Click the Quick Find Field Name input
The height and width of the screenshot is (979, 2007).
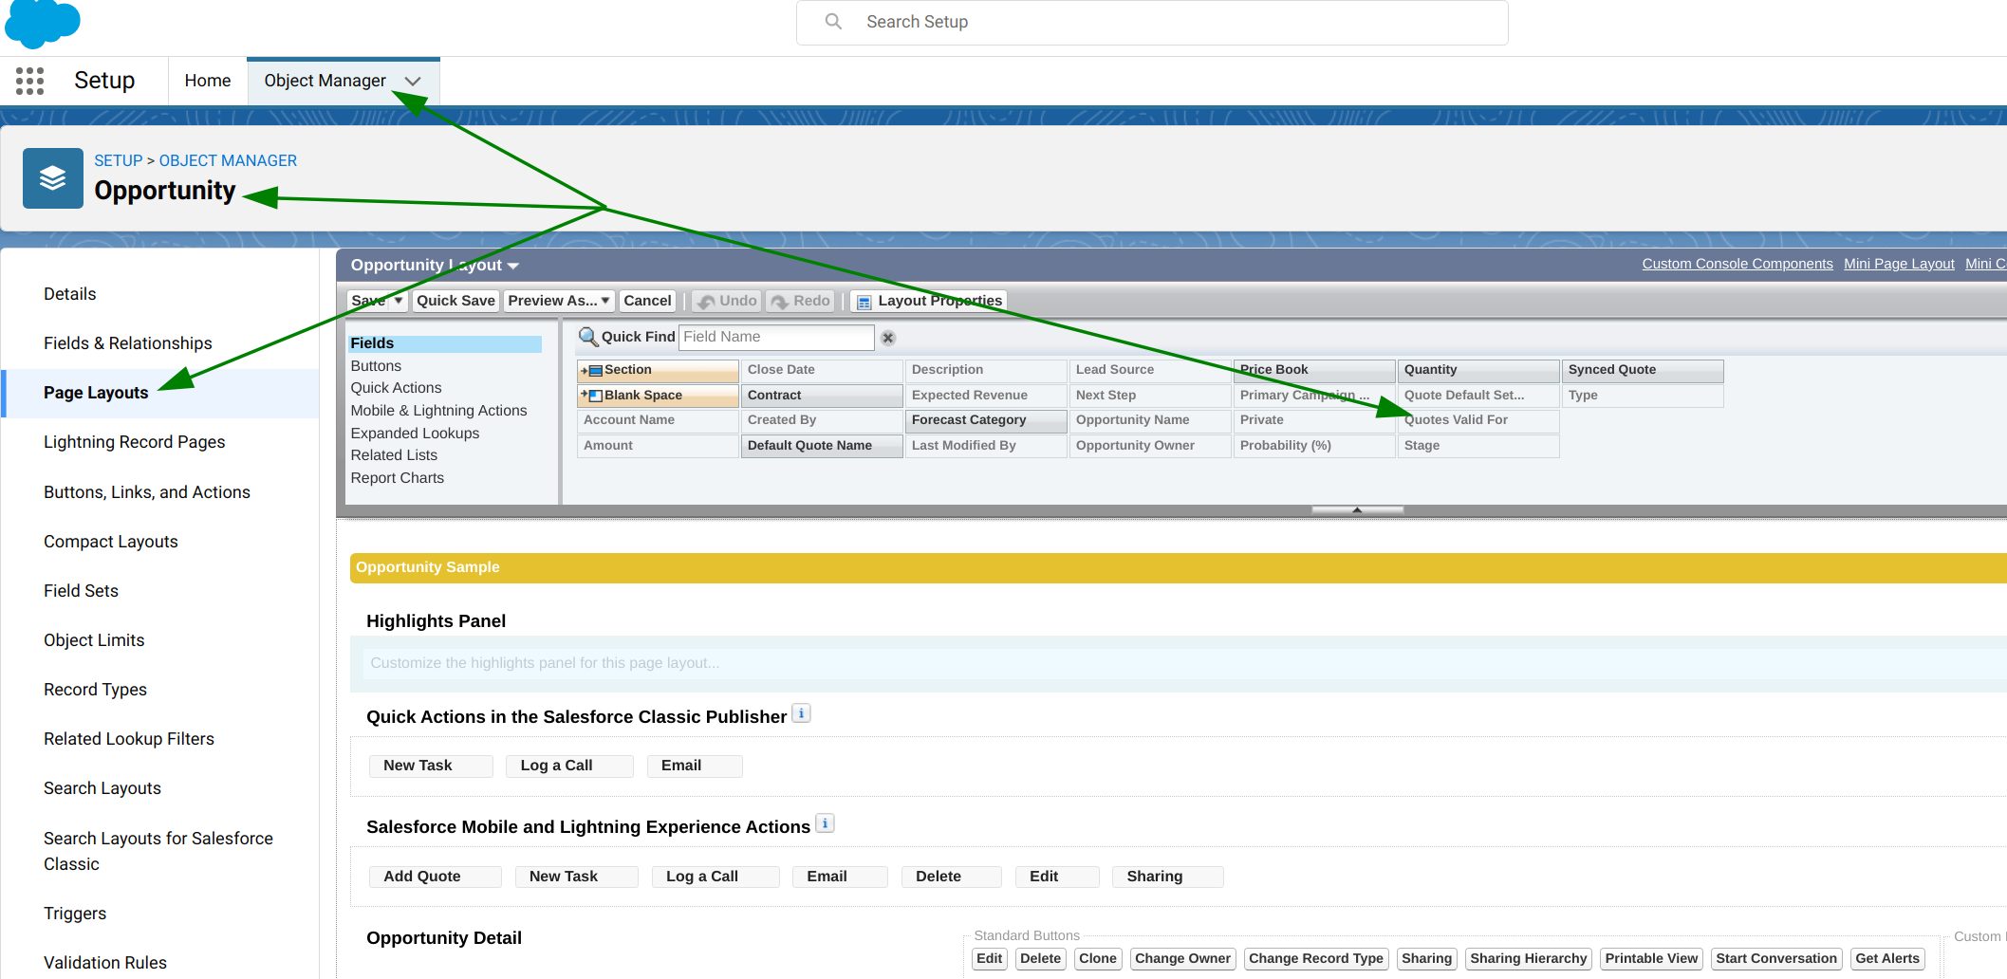point(776,337)
